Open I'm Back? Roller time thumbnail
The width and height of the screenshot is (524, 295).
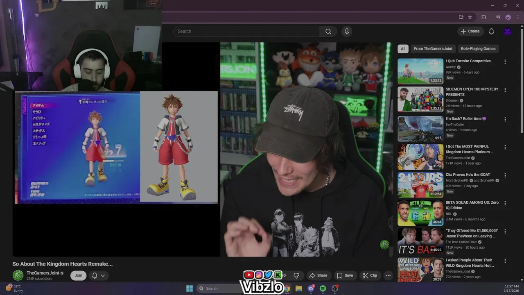[x=420, y=129]
